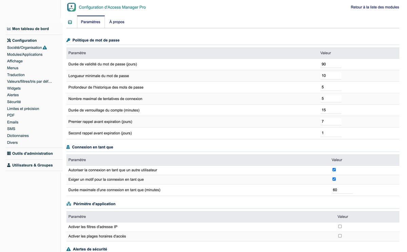Click the Second rappel avant expiration field

pos(331,133)
